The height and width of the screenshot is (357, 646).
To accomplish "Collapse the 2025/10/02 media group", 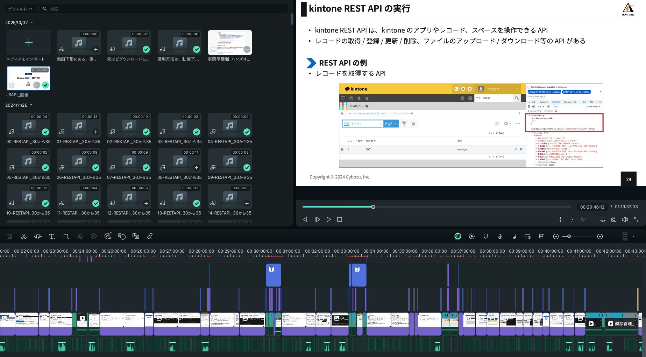I will click(x=32, y=22).
